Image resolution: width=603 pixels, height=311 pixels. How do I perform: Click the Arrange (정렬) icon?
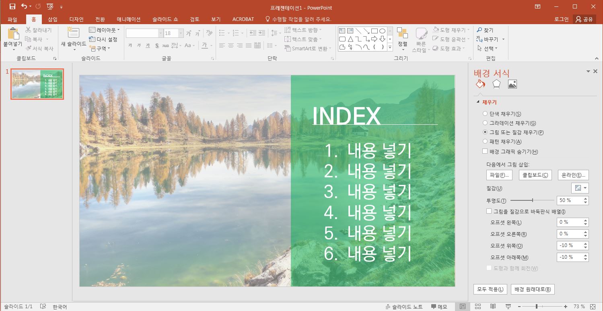click(x=402, y=34)
